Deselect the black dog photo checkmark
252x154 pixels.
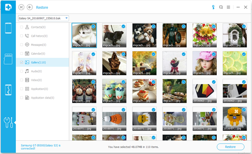pos(123,26)
